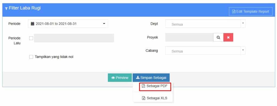Click the XLS file icon in dropdown
The height and width of the screenshot is (106, 277).
143,98
